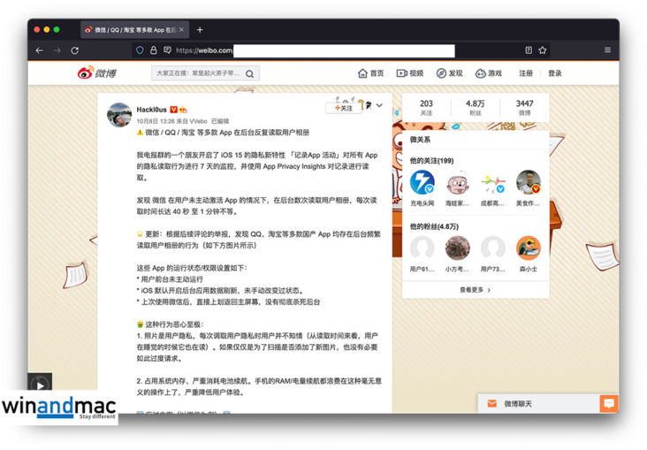
Task: Click the shield tracking protection icon
Action: click(140, 50)
